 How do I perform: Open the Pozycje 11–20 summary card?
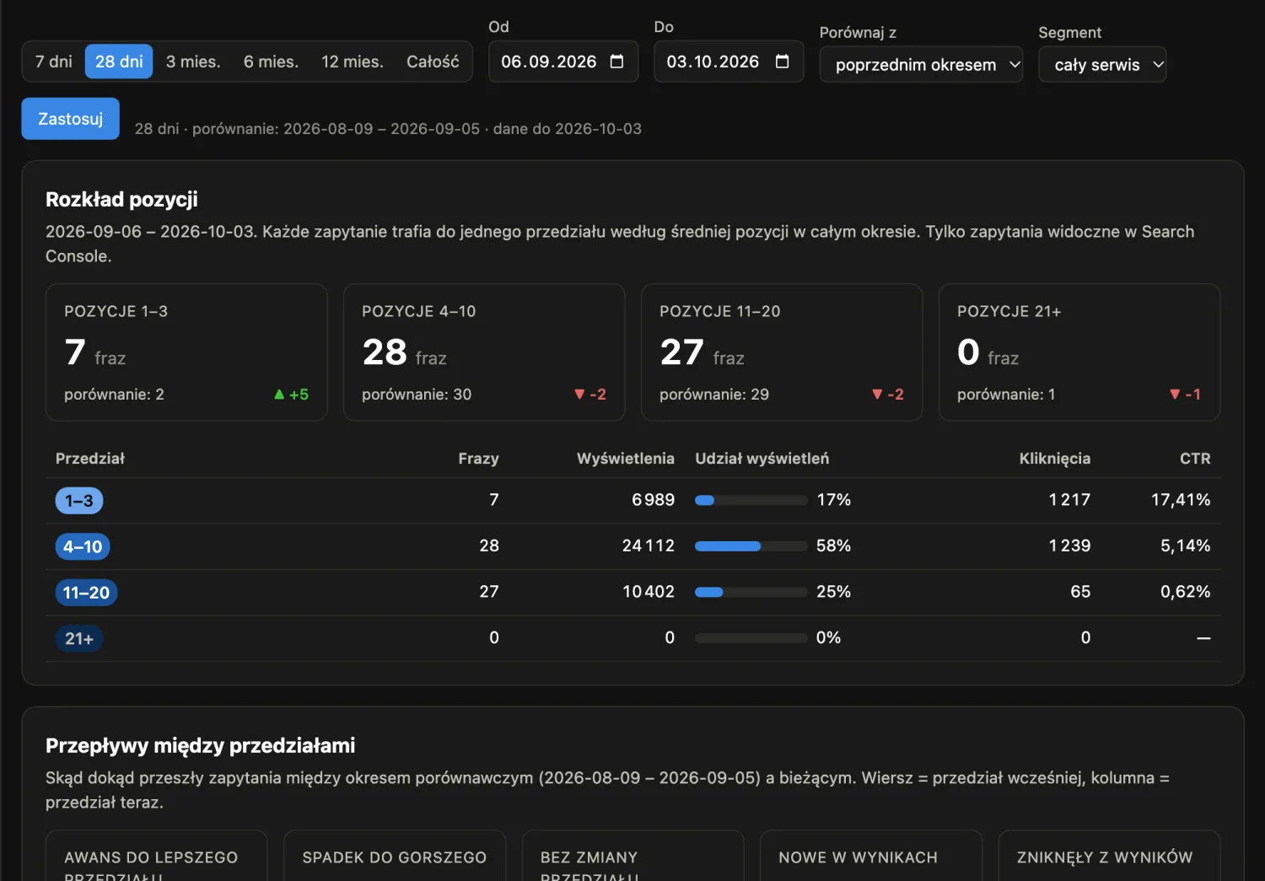pos(782,352)
